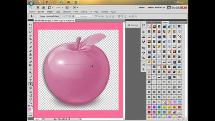Select the Básico workspace
The height and width of the screenshot is (121, 215).
coord(141,7)
